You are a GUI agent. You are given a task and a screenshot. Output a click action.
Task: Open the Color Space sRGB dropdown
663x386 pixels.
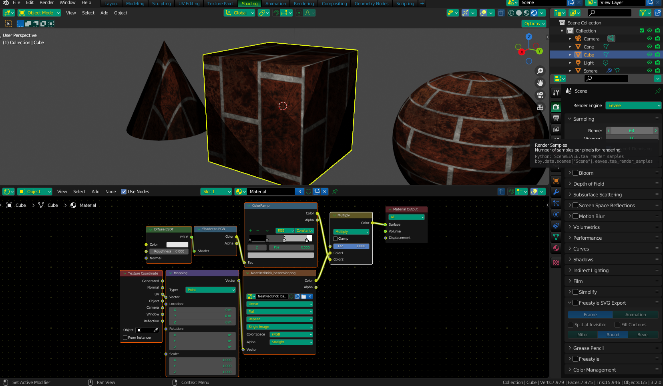tap(291, 335)
